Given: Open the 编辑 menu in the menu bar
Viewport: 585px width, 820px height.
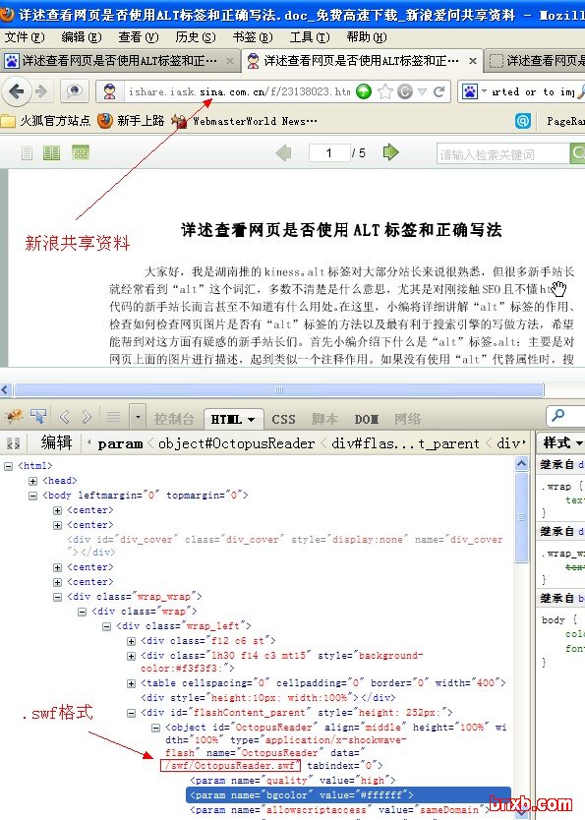Looking at the screenshot, I should pos(81,37).
